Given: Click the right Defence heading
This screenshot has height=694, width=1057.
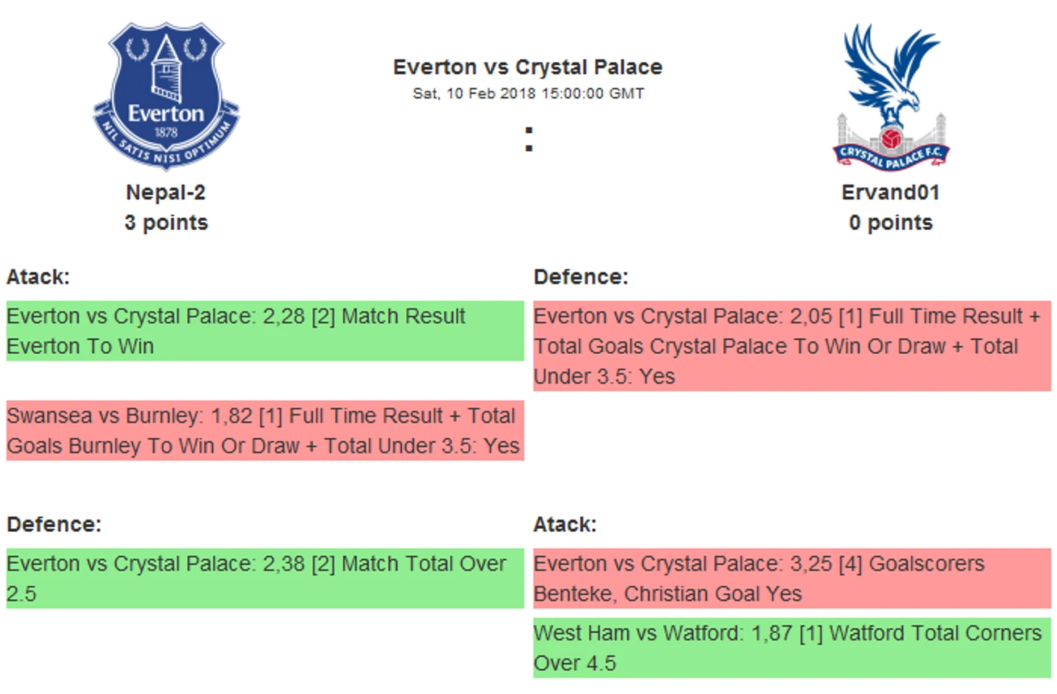Looking at the screenshot, I should click(581, 277).
